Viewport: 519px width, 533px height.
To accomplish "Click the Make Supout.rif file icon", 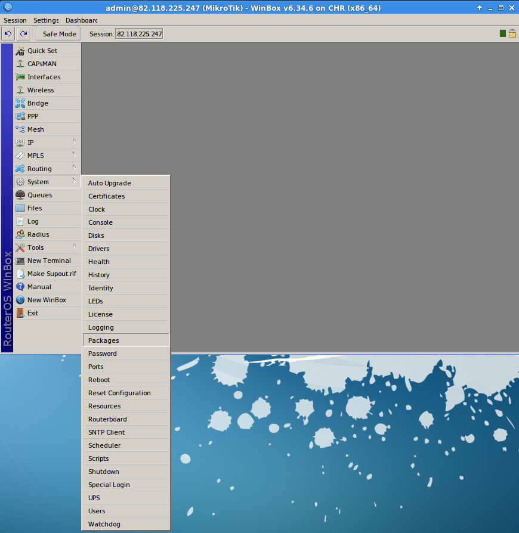I will (20, 274).
